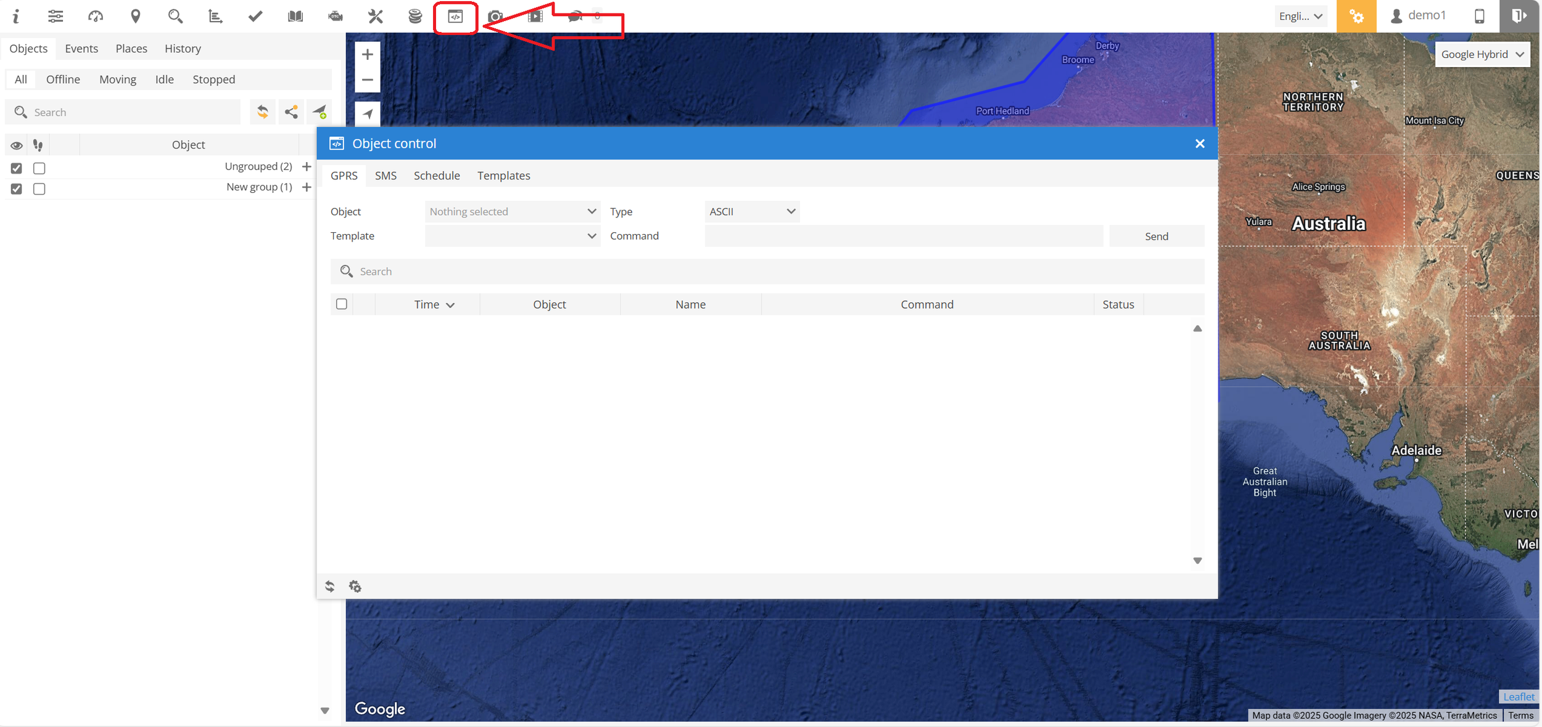Image resolution: width=1542 pixels, height=727 pixels.
Task: Uncheck Ungrouped visibility checkbox
Action: 17,168
